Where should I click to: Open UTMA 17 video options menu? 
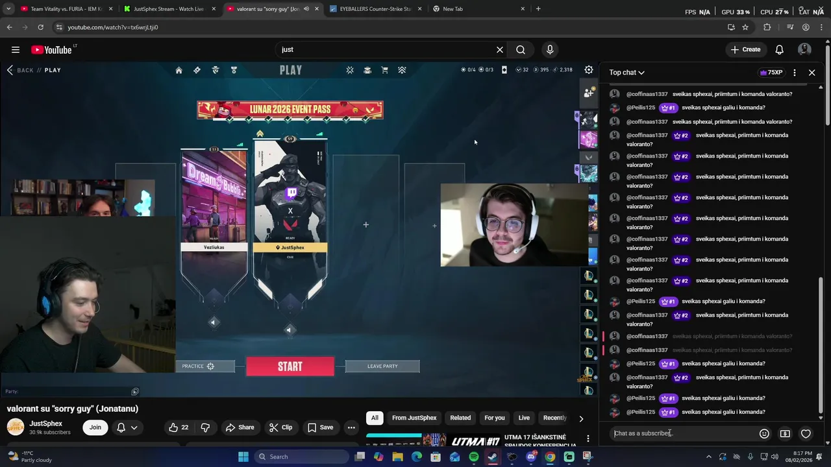588,439
